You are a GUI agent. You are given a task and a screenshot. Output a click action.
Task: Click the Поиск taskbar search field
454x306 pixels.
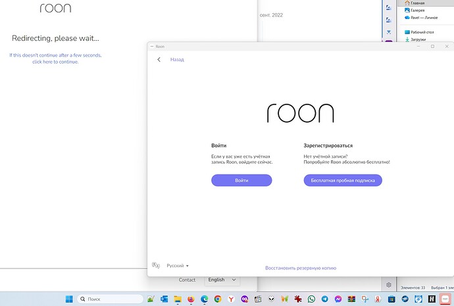[111, 299]
